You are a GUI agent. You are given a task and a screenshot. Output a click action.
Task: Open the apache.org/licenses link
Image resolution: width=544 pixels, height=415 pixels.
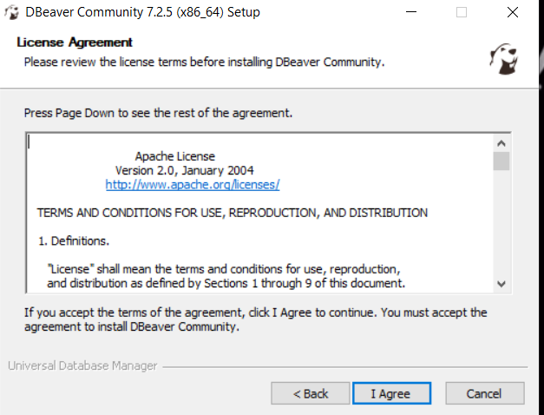[193, 184]
